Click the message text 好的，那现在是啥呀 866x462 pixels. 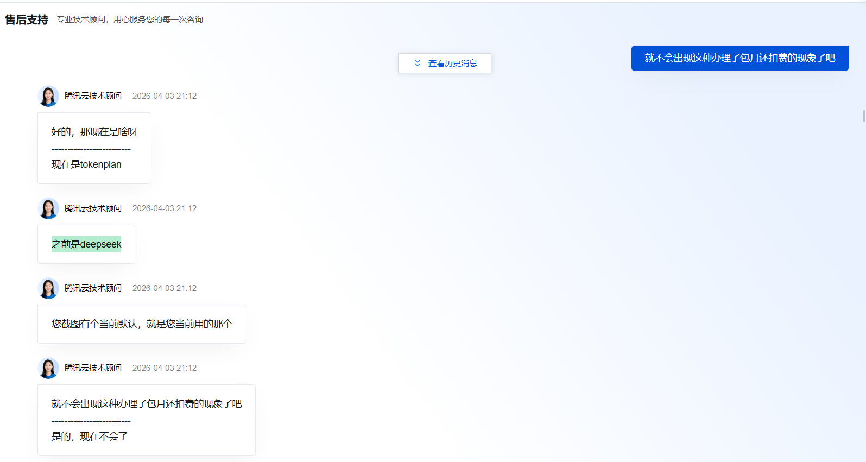94,132
